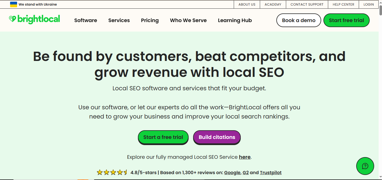Click the Ukraine flag icon
382x180 pixels.
(x=13, y=4)
